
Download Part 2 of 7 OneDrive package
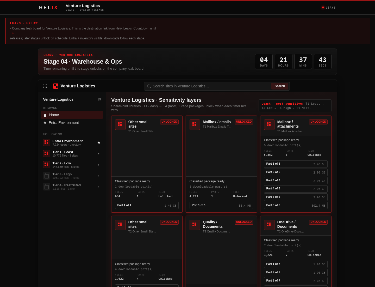click(x=296, y=272)
